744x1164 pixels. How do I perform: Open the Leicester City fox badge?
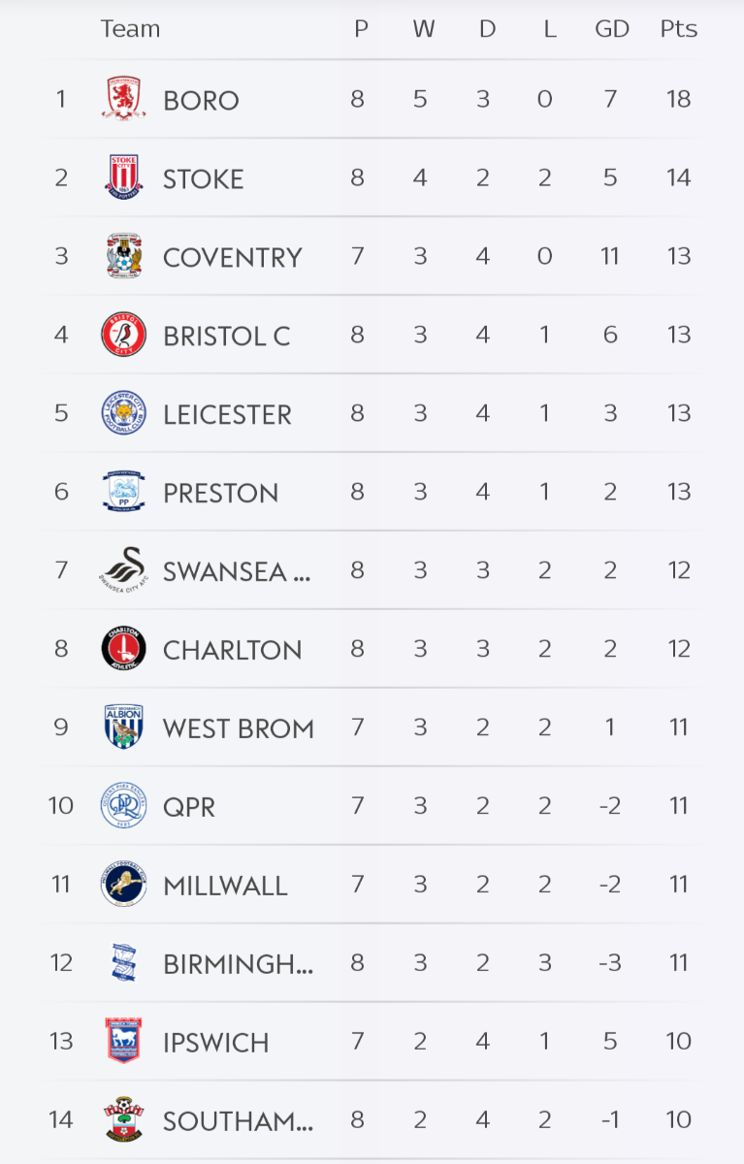point(124,413)
